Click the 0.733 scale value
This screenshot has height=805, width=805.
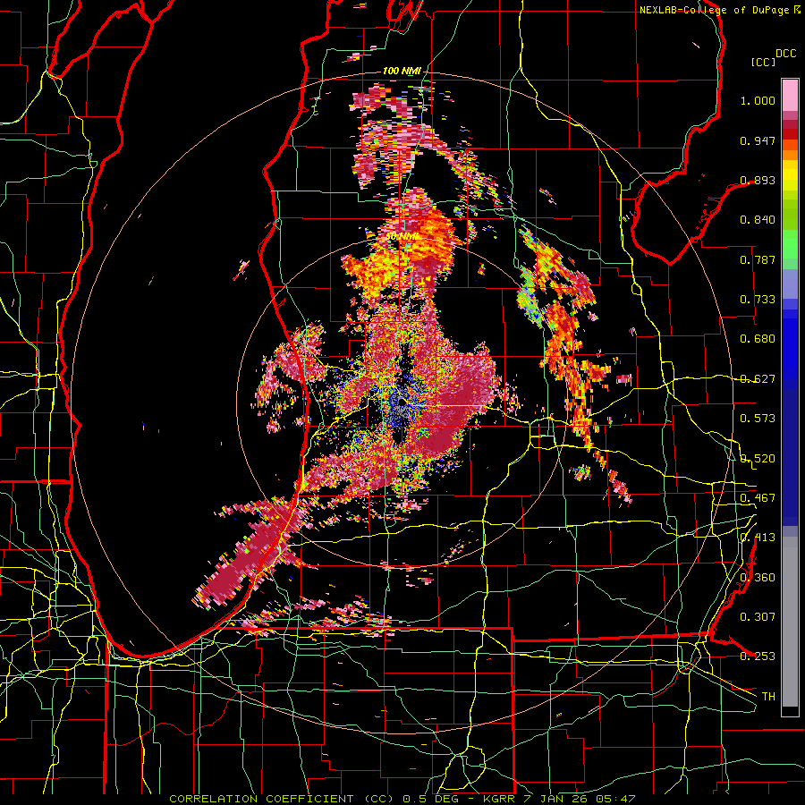pyautogui.click(x=758, y=300)
